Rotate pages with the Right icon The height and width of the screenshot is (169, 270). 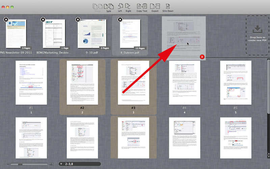(x=128, y=8)
